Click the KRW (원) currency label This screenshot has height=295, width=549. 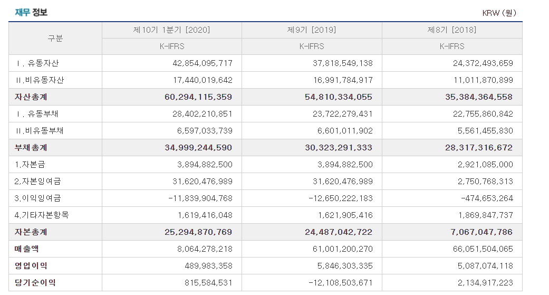(499, 13)
